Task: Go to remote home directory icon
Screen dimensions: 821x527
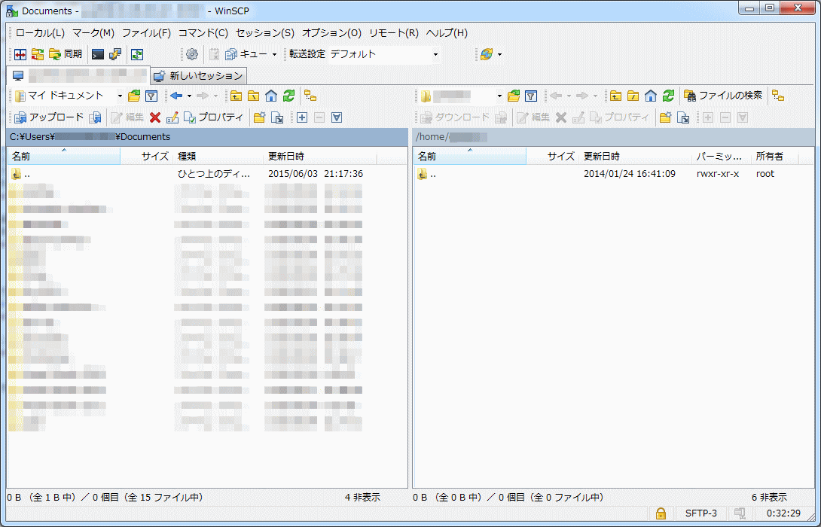Action: [650, 96]
